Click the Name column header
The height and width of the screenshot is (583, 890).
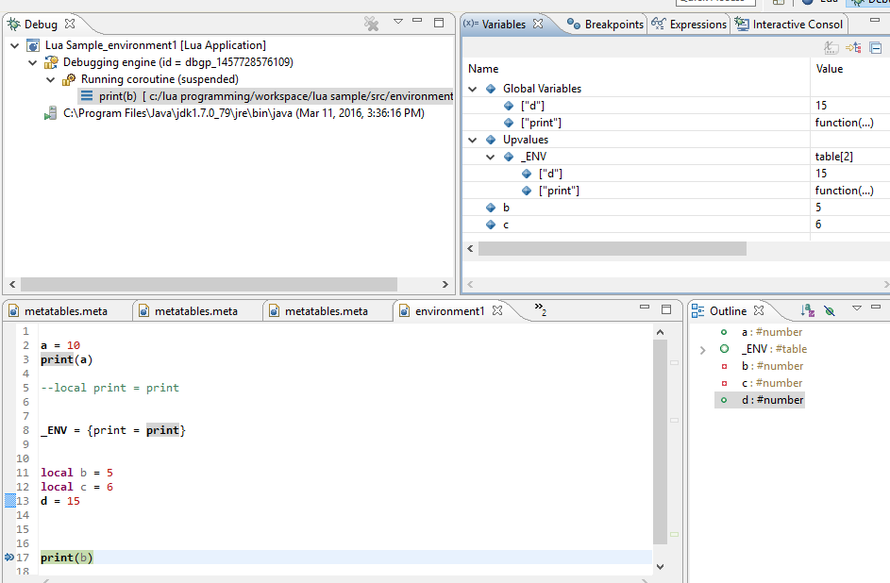point(483,69)
